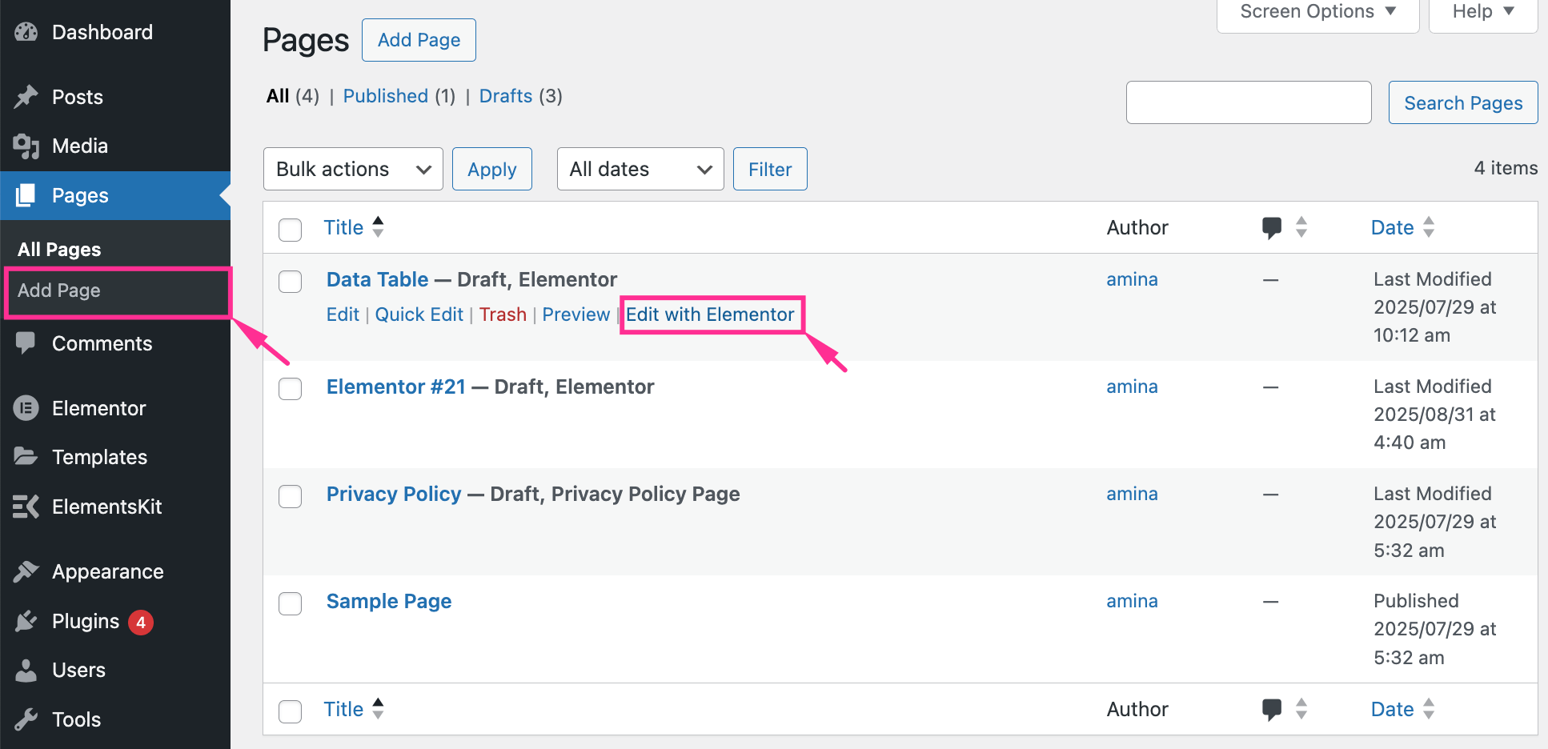Viewport: 1548px width, 749px height.
Task: Click the Templates folder icon
Action: point(26,457)
